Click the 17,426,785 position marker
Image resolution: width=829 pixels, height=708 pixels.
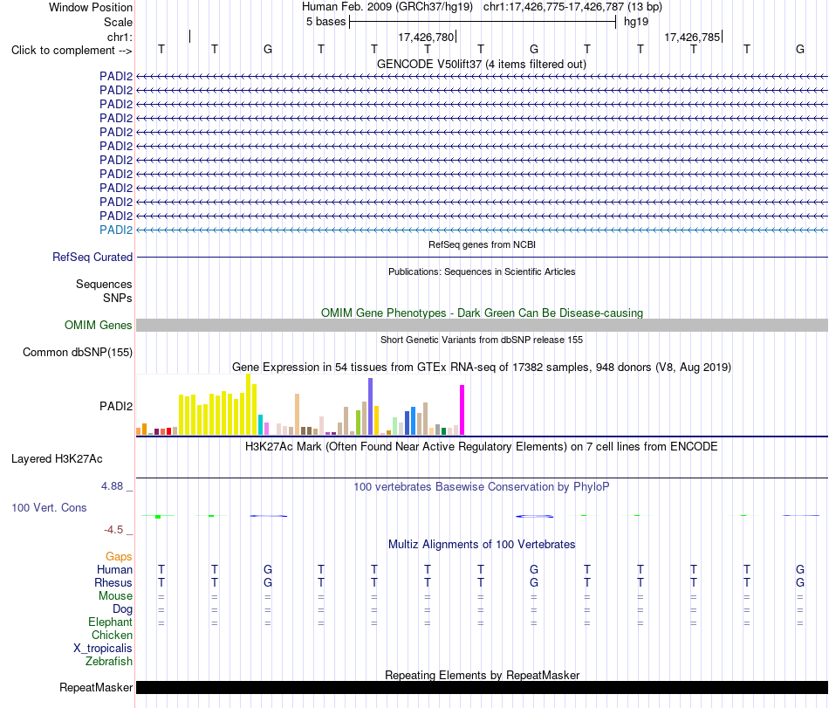[x=692, y=37]
